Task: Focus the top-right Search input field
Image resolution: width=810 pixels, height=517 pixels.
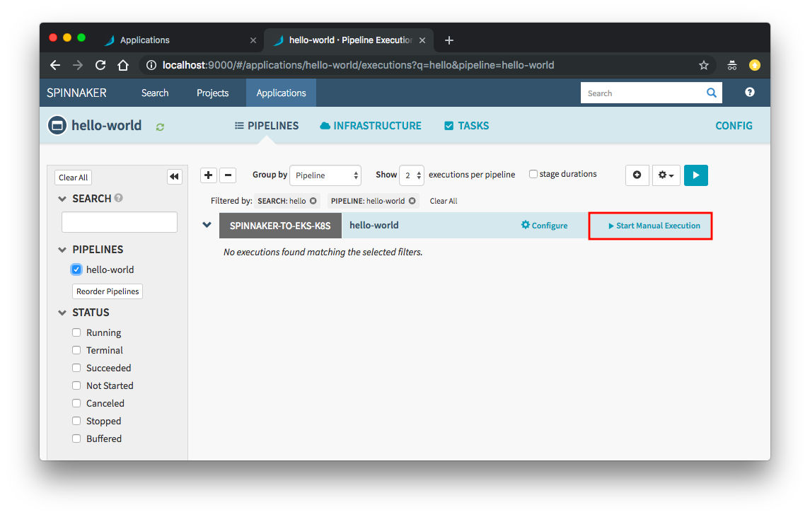Action: pos(642,93)
